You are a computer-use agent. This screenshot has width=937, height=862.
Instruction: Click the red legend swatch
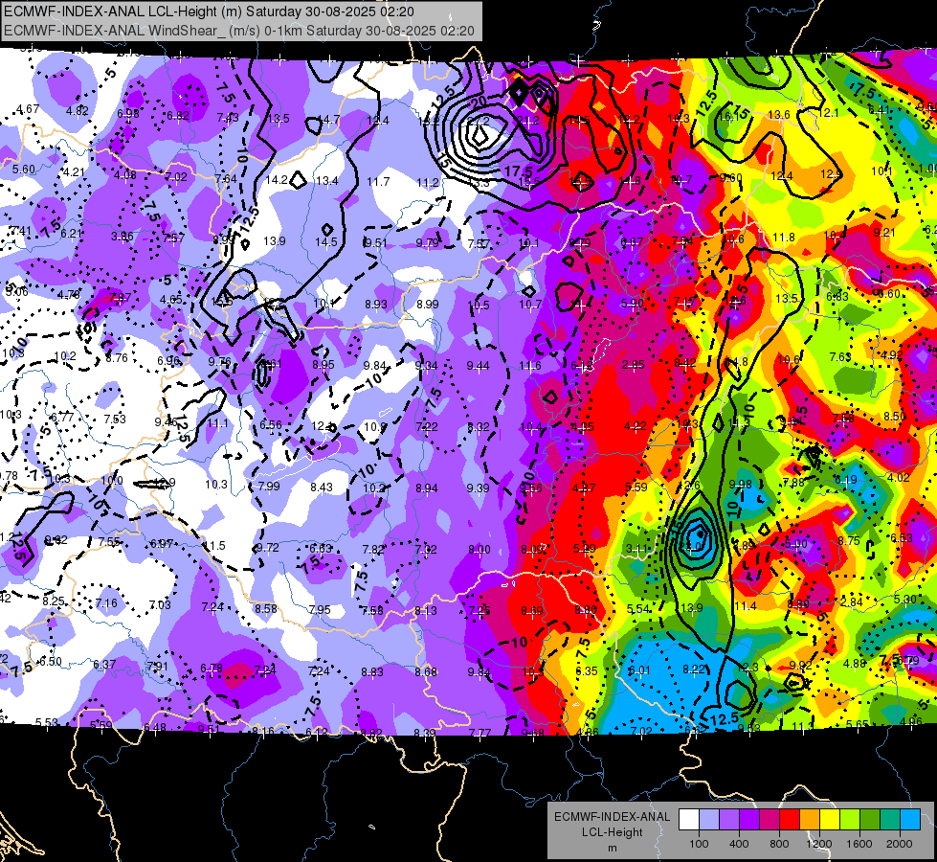790,820
